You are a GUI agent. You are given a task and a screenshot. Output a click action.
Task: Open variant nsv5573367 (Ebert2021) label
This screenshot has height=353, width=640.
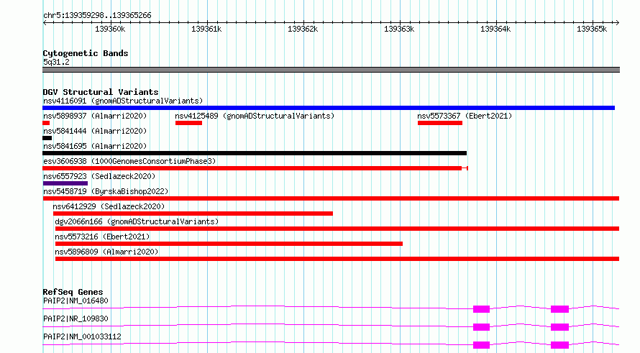pyautogui.click(x=465, y=116)
